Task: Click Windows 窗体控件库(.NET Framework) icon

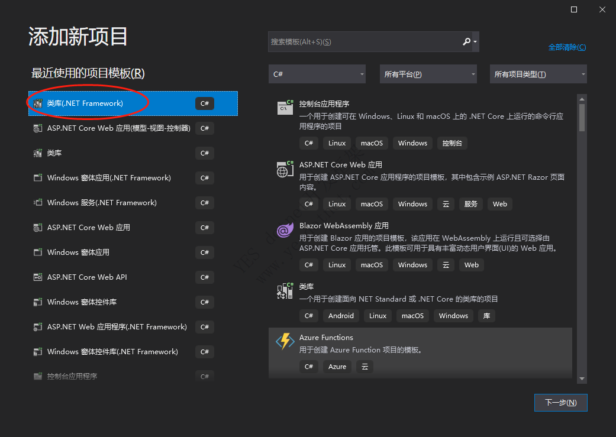Action: [38, 351]
